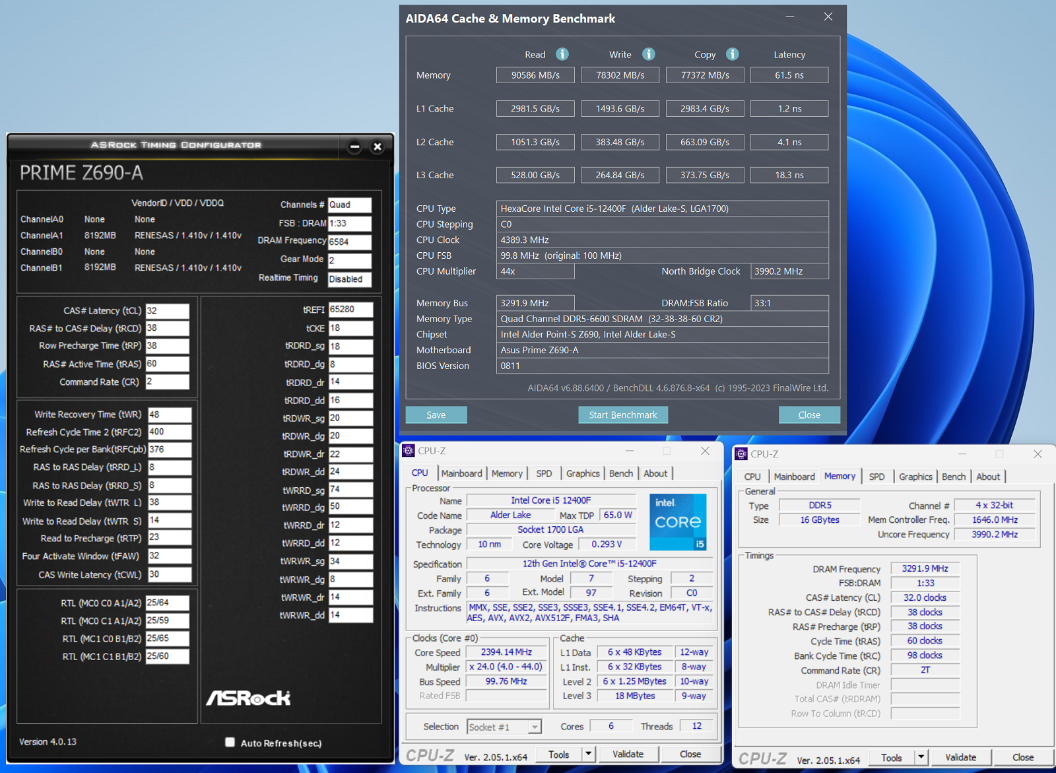Click Tools button in left CPU-Z window

[558, 754]
